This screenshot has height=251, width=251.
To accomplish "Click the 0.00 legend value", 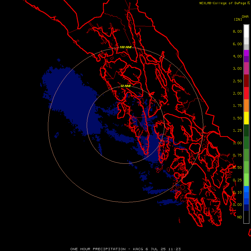I will point(237,205).
